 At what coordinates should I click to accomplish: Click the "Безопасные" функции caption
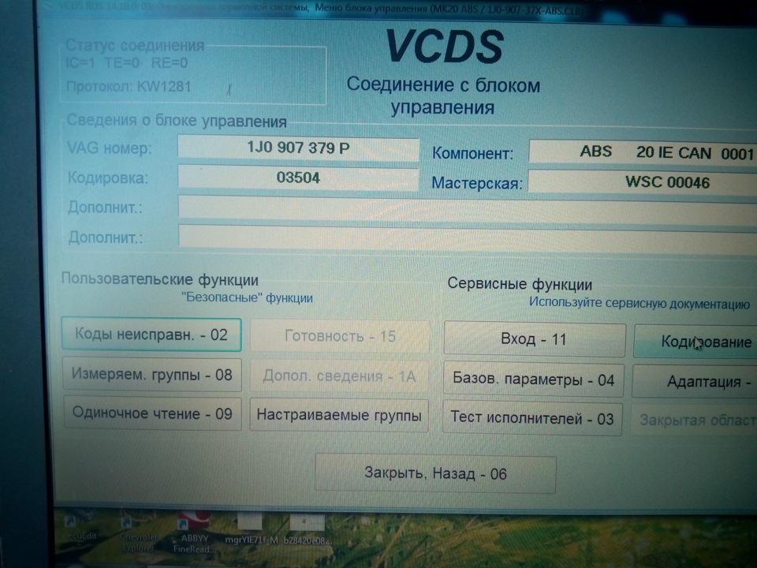247,297
